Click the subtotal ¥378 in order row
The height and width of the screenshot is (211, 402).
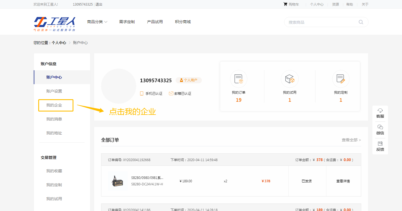(266, 181)
